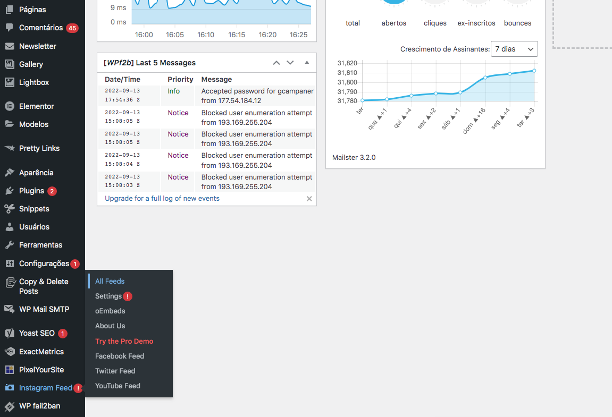612x417 pixels.
Task: Open the 7 dias period dropdown
Action: [514, 49]
